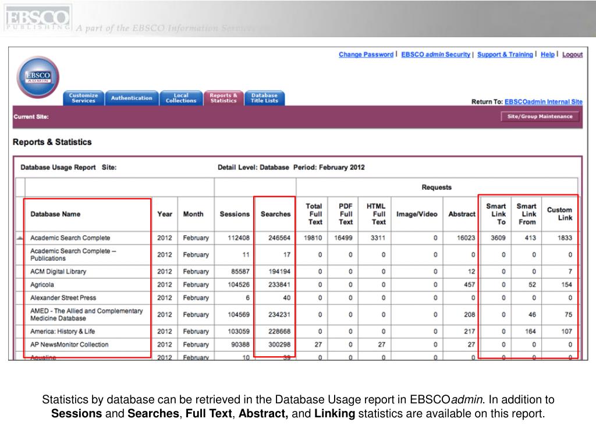Open the Customize Services tab
Viewport: 596px width, 447px height.
(84, 98)
